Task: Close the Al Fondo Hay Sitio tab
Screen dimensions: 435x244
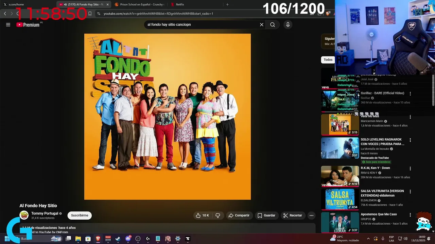Action: (x=108, y=4)
